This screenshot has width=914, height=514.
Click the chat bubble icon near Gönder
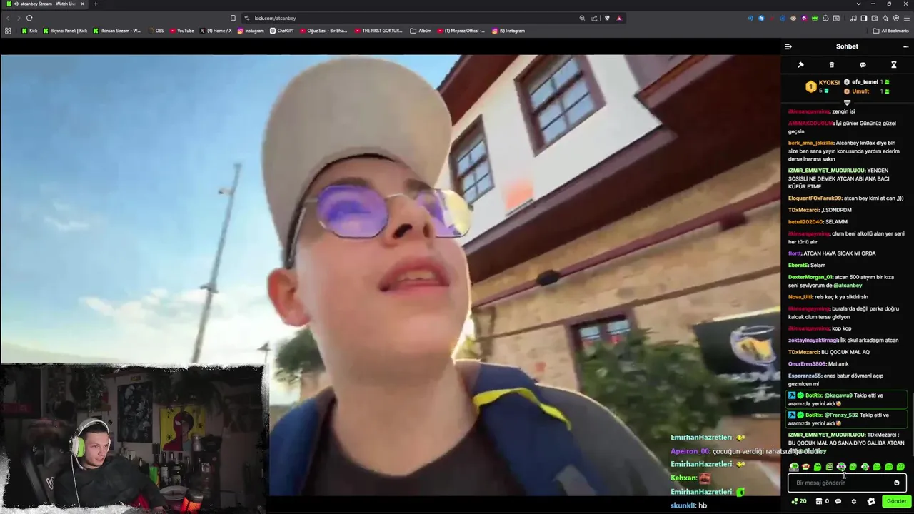tap(838, 501)
